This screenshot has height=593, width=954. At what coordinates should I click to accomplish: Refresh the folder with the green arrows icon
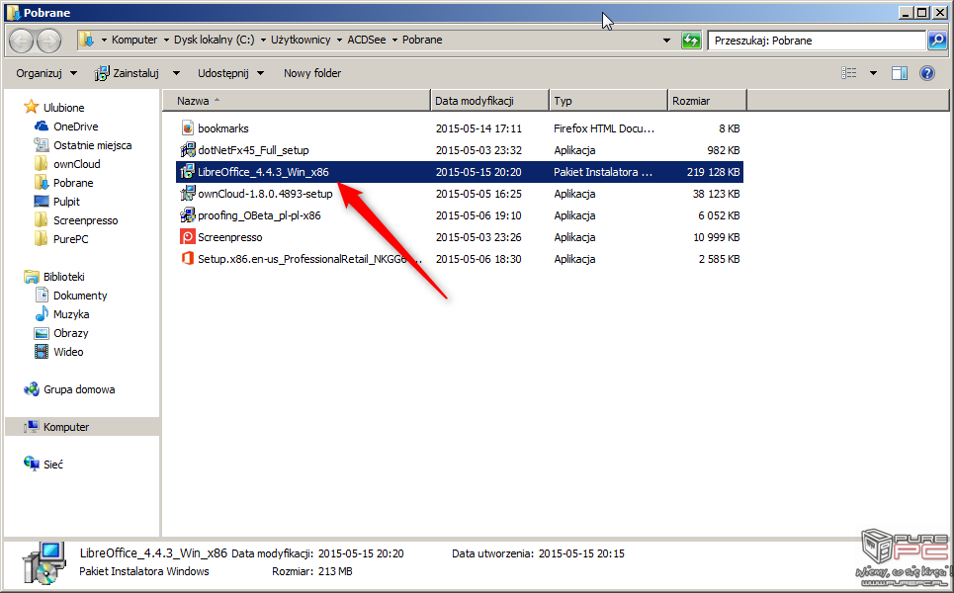tap(691, 41)
